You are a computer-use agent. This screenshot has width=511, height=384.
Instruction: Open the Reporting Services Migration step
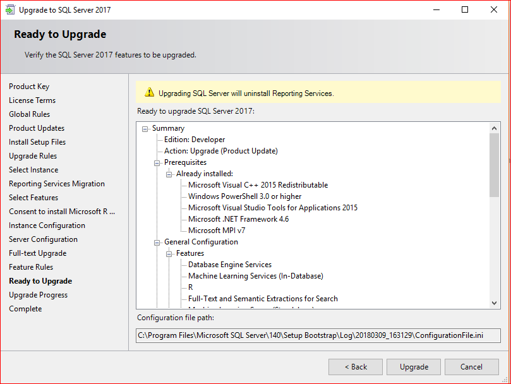57,184
